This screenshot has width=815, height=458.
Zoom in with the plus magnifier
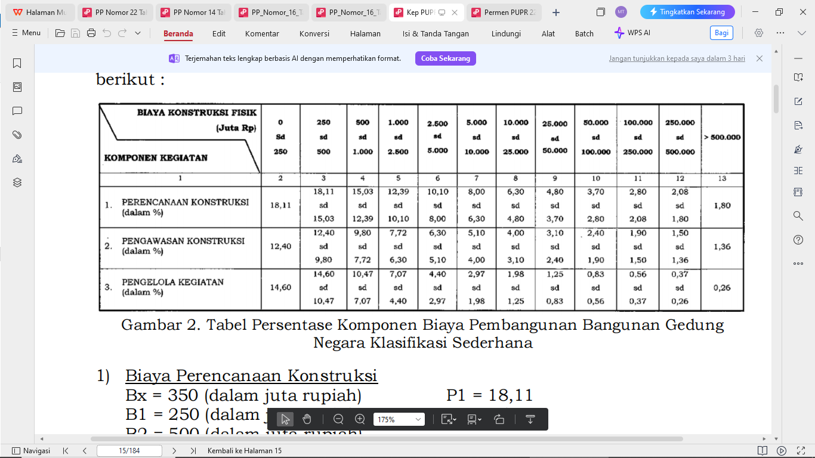tap(360, 419)
